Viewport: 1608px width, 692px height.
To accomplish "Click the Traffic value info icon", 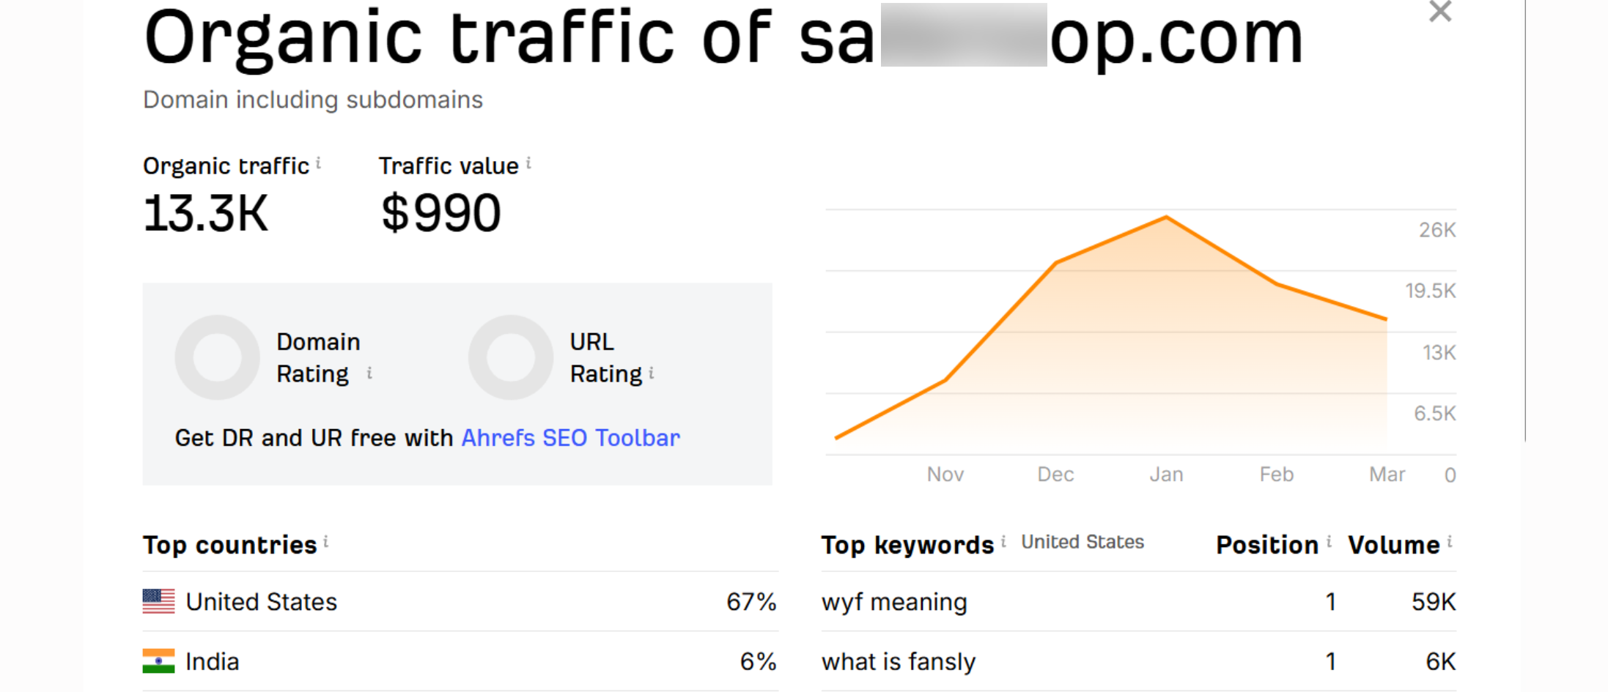I will pos(528,163).
